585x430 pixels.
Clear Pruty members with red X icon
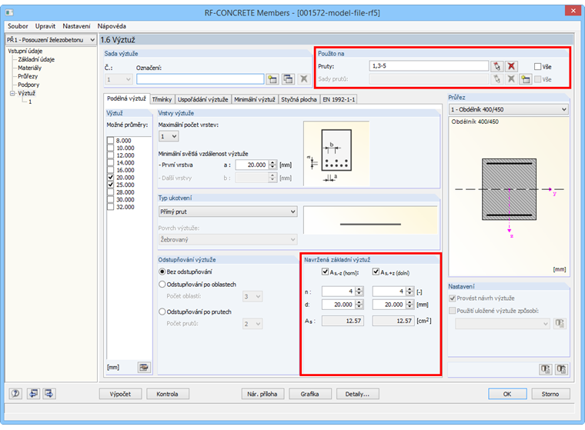512,66
